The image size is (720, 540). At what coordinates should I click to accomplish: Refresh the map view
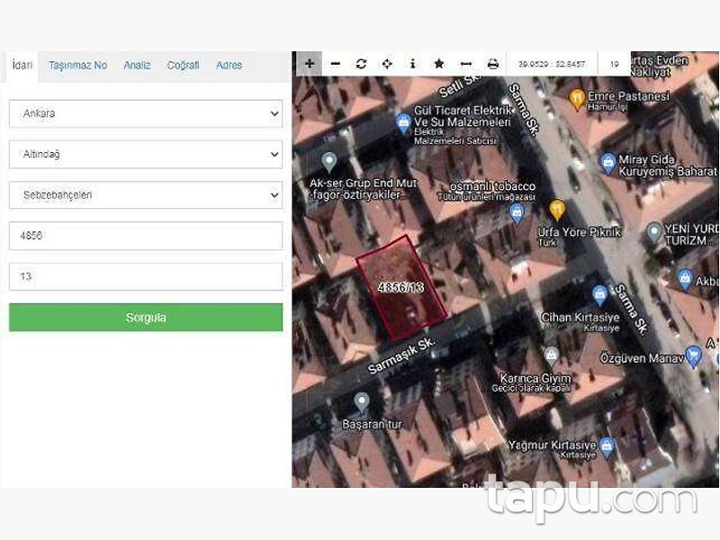[362, 64]
